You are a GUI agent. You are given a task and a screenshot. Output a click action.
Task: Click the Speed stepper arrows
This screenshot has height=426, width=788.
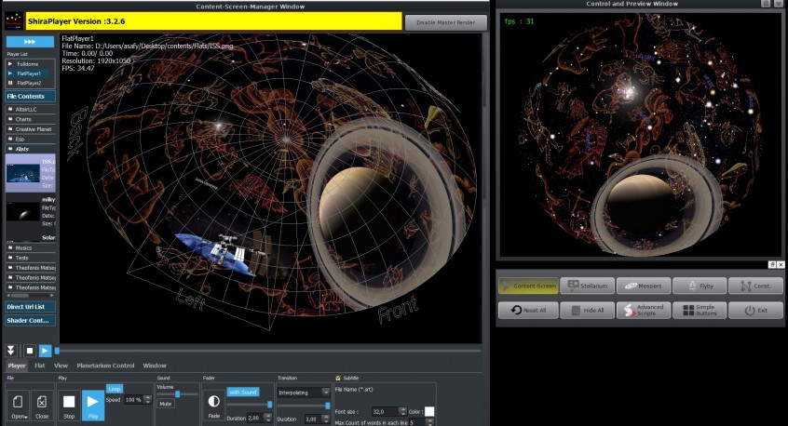coord(148,400)
